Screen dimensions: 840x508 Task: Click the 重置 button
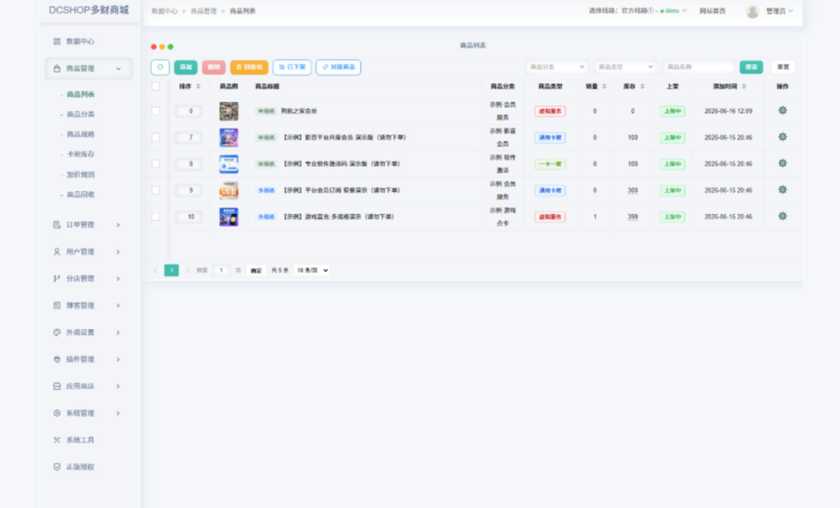(783, 67)
